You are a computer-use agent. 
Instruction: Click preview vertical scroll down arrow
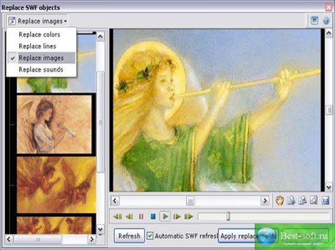[329, 187]
